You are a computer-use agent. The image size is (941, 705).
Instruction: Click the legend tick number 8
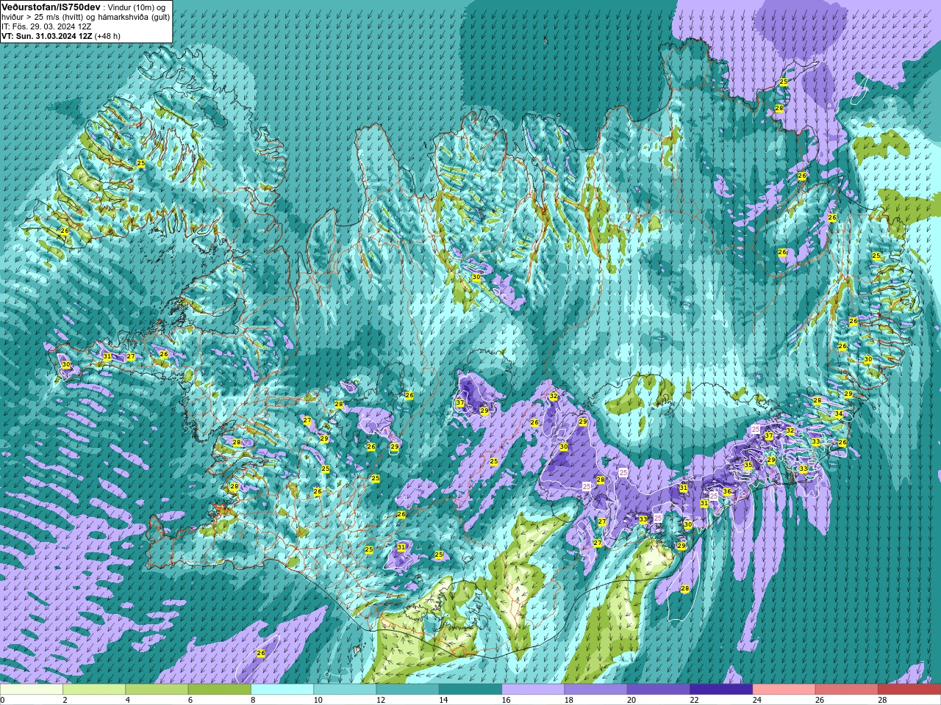(x=252, y=700)
